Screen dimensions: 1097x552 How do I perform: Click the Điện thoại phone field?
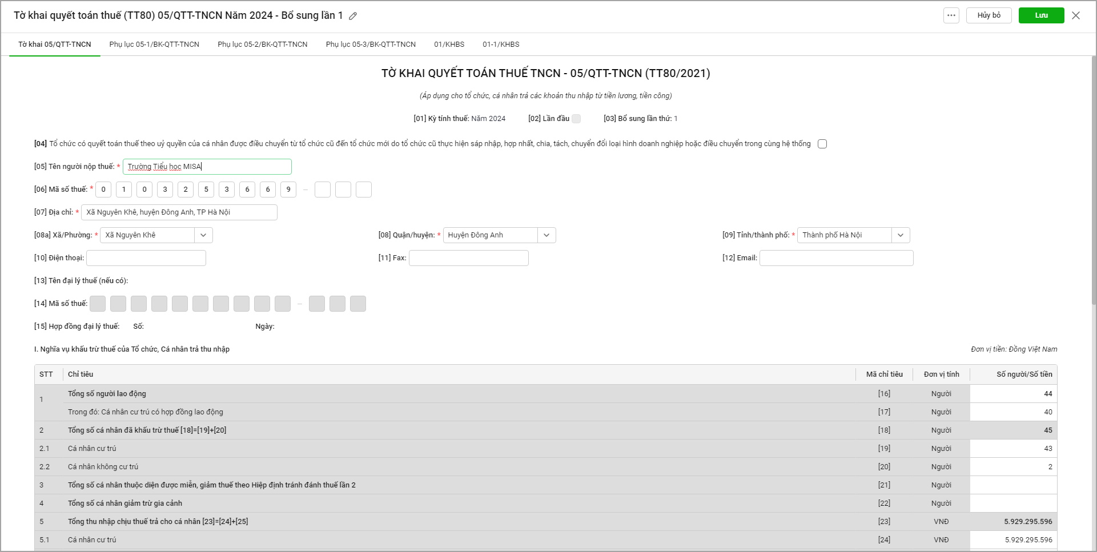pyautogui.click(x=146, y=258)
